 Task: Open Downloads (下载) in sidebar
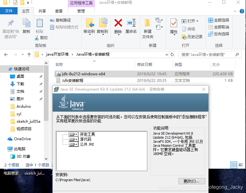(20, 84)
